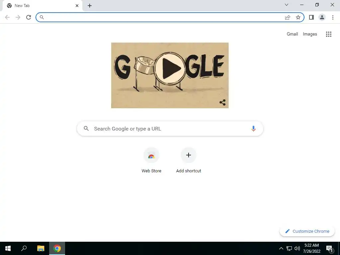340x255 pixels.
Task: Open the side panel icon
Action: click(311, 17)
